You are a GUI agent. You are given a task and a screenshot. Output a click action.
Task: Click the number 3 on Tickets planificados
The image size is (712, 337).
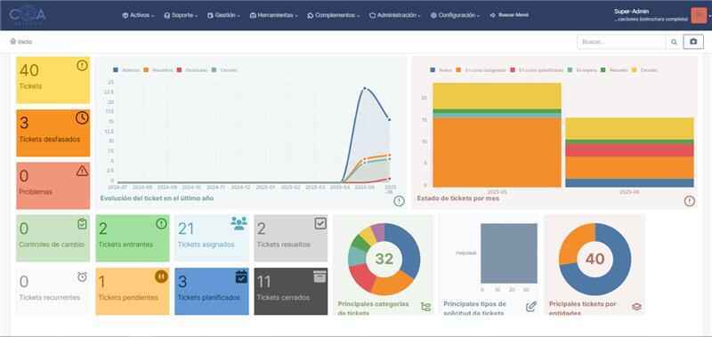coord(182,282)
